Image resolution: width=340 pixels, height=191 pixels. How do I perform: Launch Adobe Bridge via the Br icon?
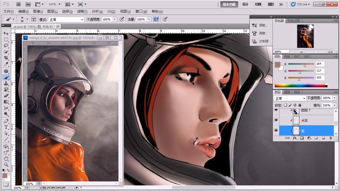click(18, 4)
